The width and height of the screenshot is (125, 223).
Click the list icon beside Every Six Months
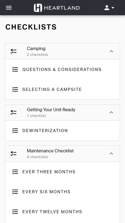click(x=15, y=192)
